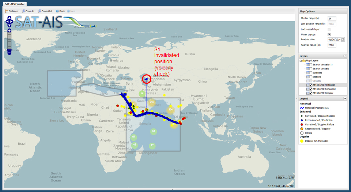Click the sidebar collapse handle left of Legend
The width and height of the screenshot is (351, 192).
pyautogui.click(x=297, y=98)
